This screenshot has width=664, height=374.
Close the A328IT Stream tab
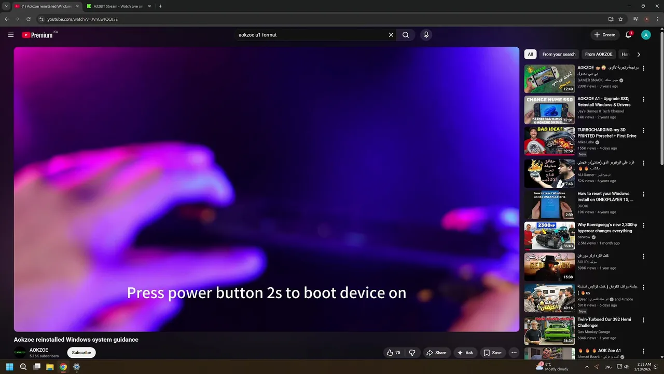point(149,6)
